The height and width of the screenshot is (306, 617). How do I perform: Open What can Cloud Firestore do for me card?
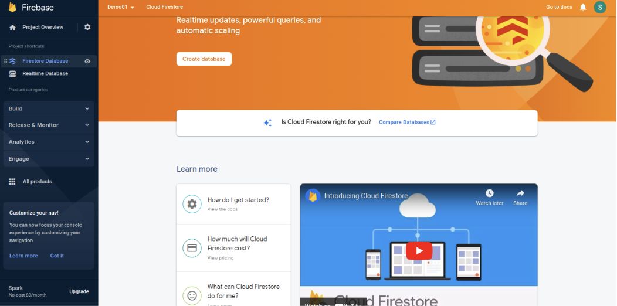(234, 289)
